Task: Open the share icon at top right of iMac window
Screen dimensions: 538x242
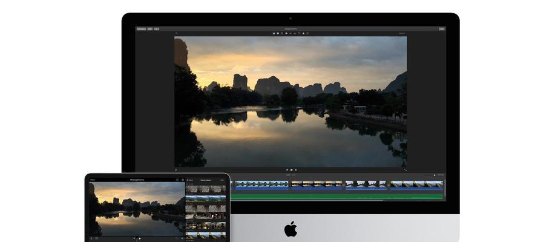Action: tap(441, 28)
